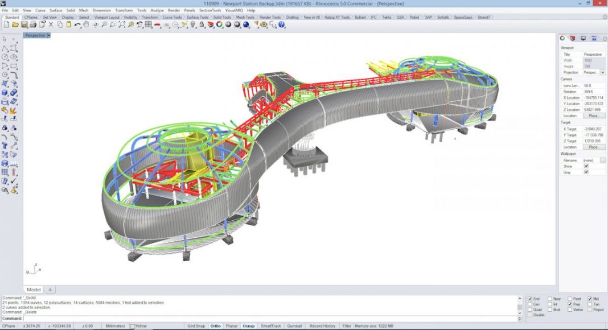Toggle the Gray wallpaper checkbox
This screenshot has width=608, height=330.
click(x=586, y=172)
